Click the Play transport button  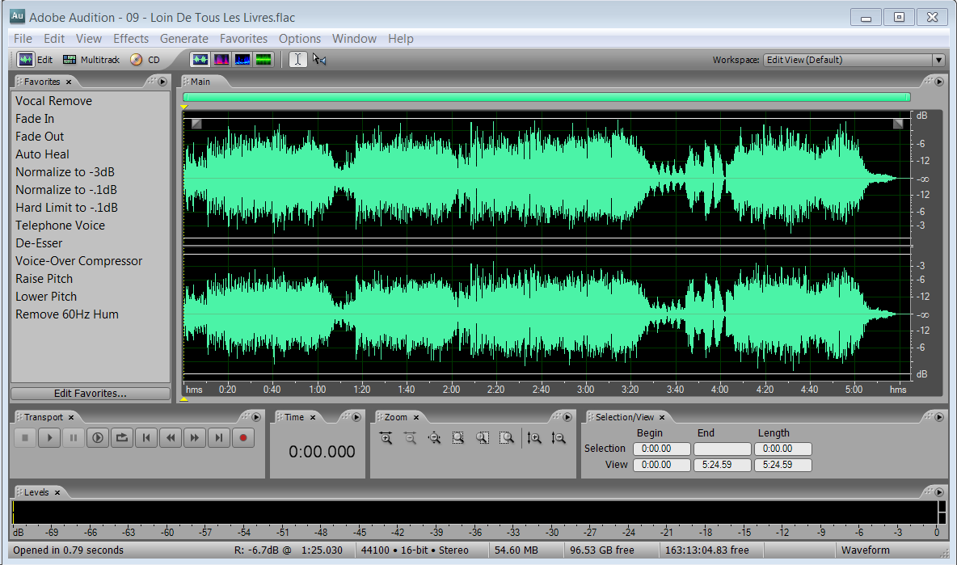[49, 437]
